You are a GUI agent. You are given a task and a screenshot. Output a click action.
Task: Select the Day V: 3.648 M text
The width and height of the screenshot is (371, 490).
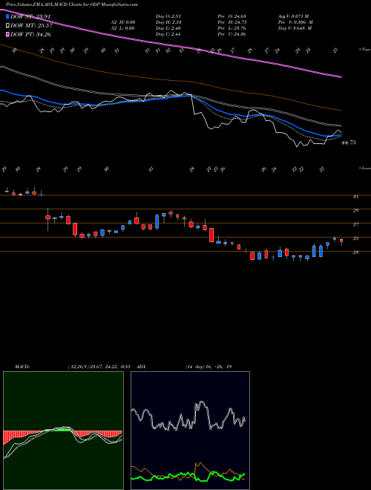tap(296, 28)
